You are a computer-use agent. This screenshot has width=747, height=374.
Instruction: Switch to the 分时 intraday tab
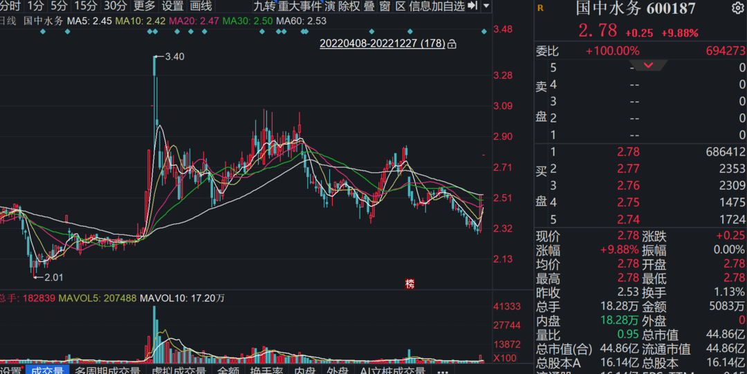coord(10,6)
